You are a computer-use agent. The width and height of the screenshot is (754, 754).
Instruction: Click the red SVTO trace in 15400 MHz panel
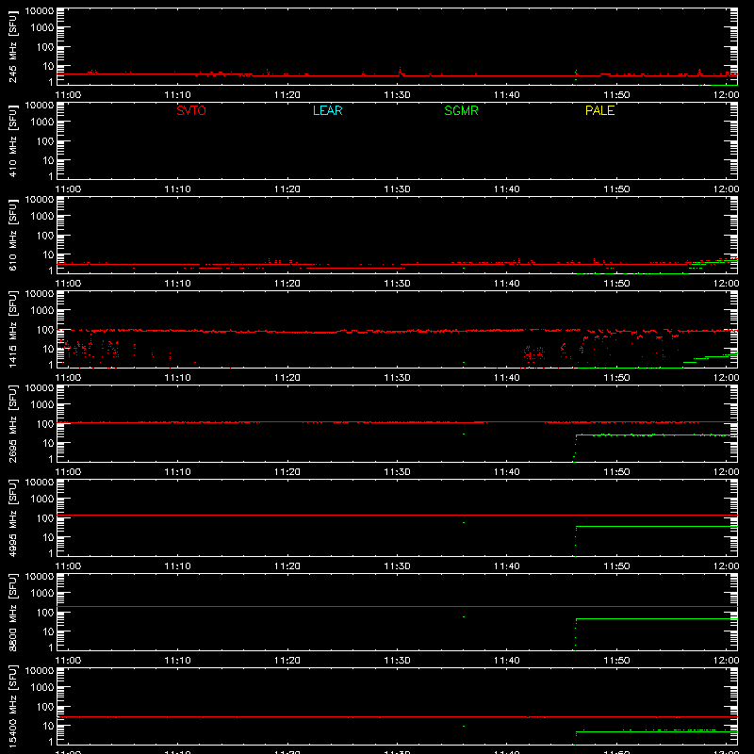[397, 717]
